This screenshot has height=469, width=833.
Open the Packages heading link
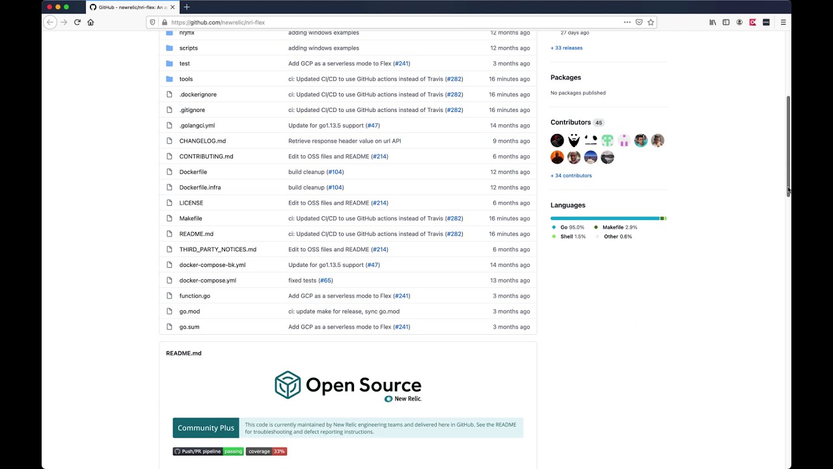click(x=566, y=78)
